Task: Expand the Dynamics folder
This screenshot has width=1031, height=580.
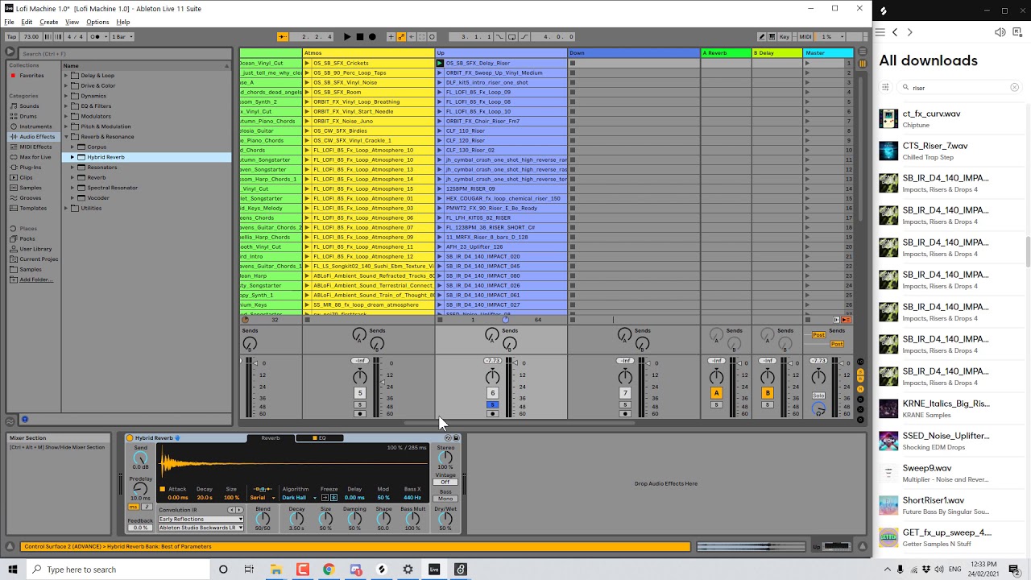Action: click(x=66, y=96)
